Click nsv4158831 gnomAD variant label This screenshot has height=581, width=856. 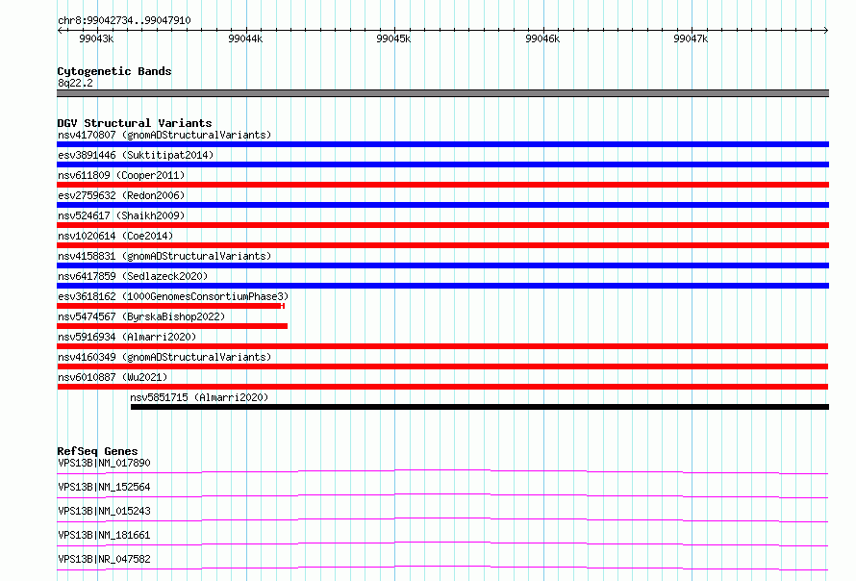[x=164, y=256]
